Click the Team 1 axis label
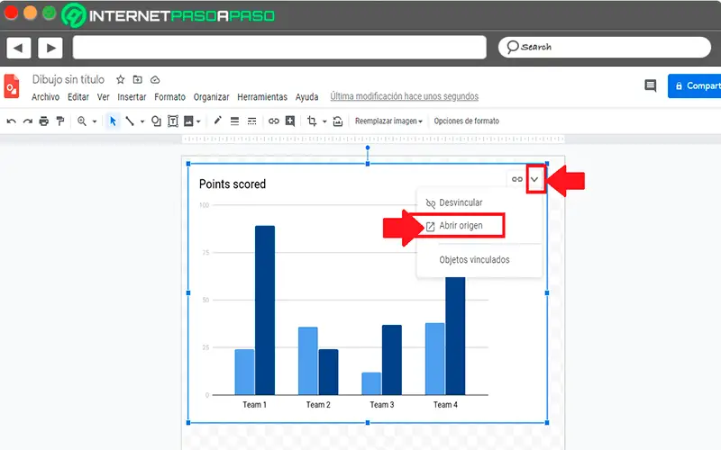The height and width of the screenshot is (450, 721). [x=254, y=405]
